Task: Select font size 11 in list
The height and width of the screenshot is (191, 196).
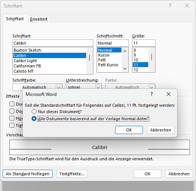Action: coord(140,65)
